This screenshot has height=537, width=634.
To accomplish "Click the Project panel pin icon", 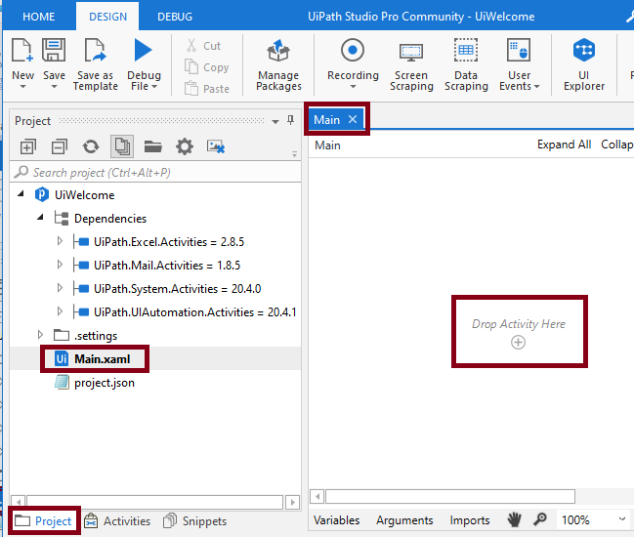I will [290, 120].
